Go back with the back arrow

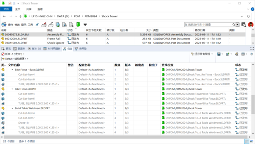(x=4, y=16)
